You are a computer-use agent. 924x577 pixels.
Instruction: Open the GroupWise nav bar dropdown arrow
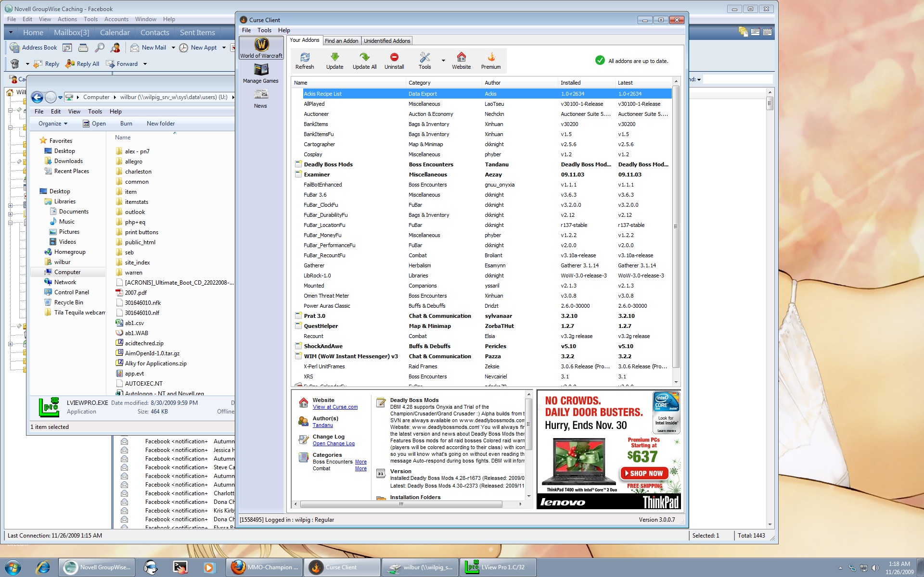click(x=11, y=33)
